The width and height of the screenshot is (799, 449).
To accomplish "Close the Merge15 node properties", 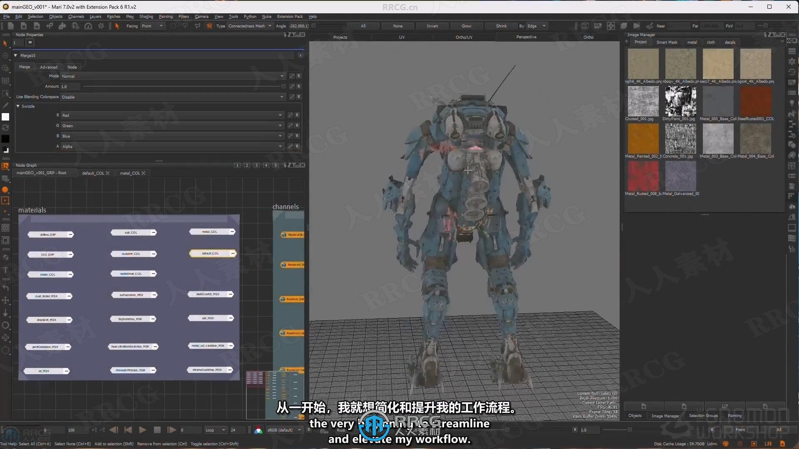I will pos(300,55).
